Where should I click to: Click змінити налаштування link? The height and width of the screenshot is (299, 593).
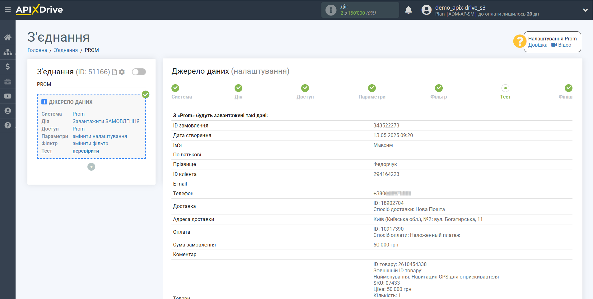(100, 136)
